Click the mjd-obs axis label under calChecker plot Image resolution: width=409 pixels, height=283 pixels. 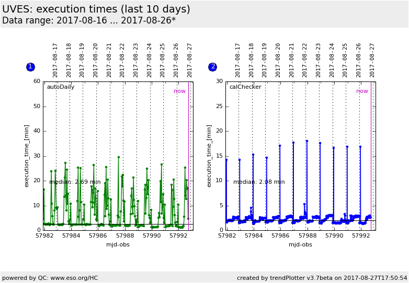coord(300,244)
